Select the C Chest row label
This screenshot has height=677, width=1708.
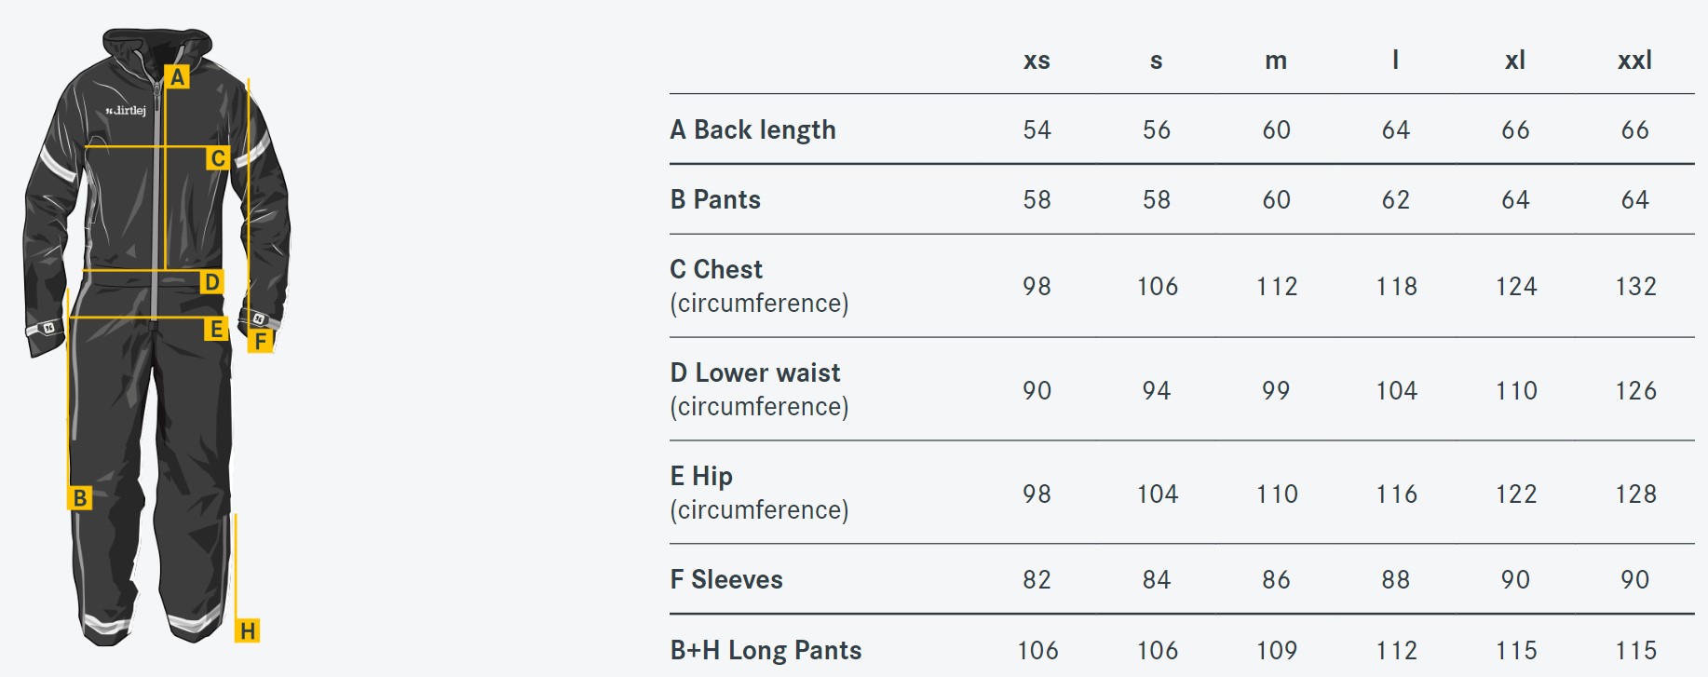(x=759, y=286)
